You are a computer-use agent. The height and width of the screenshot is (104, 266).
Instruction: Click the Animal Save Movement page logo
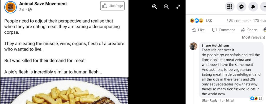pos(10,7)
